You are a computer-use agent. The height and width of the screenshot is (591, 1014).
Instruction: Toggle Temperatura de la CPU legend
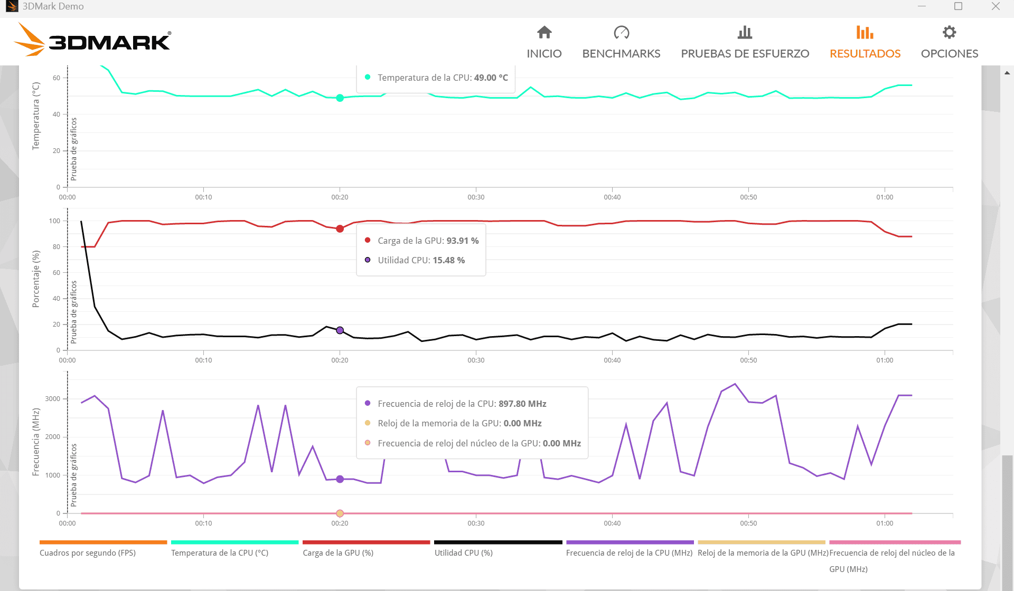(220, 552)
